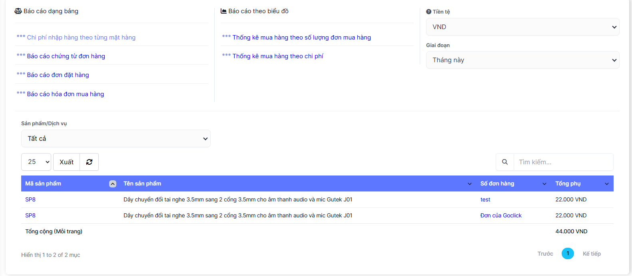Open the Đơn của Goclick order link
Screen dimensions: 632x276
point(501,215)
